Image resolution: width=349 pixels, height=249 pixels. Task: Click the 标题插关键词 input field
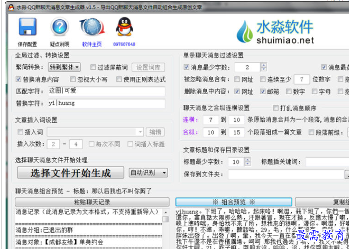tap(327, 162)
